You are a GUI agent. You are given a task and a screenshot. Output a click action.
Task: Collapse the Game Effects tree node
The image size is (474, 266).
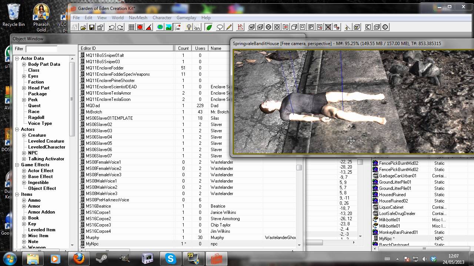[17, 165]
